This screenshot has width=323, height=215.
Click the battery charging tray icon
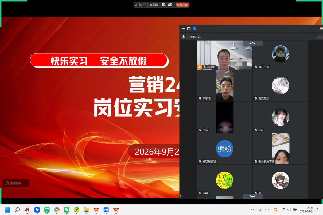tap(295, 210)
